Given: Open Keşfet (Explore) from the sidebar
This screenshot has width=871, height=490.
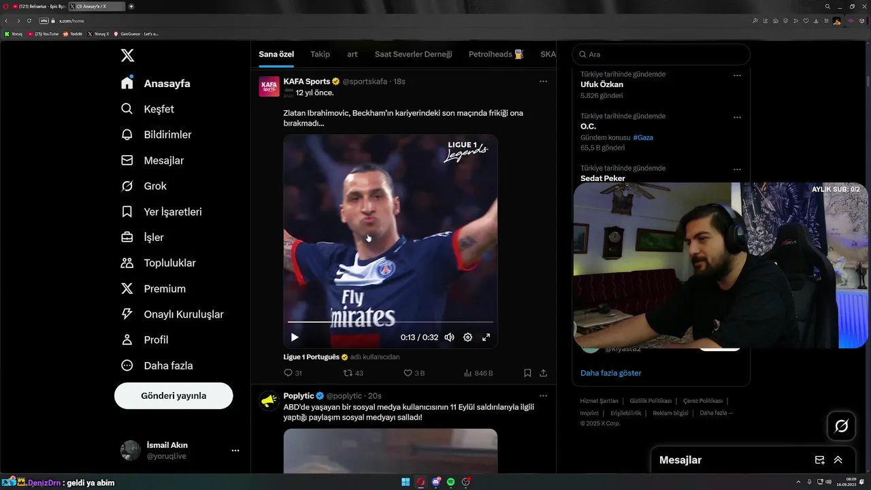Looking at the screenshot, I should [148, 109].
